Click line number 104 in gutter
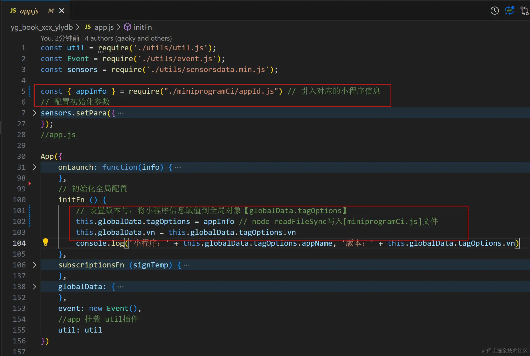 point(19,243)
